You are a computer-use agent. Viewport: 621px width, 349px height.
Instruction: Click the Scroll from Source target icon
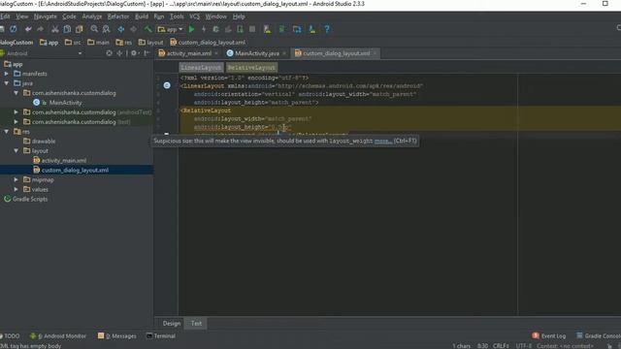coord(109,53)
